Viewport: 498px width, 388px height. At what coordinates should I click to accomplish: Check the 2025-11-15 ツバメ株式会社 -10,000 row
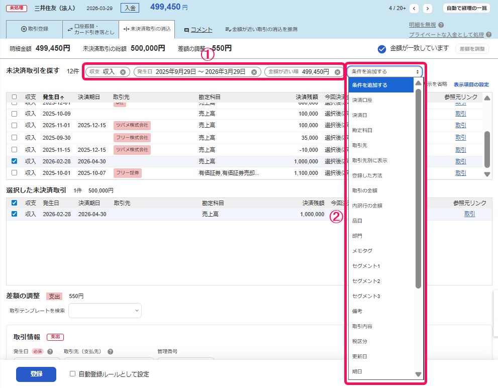14,149
